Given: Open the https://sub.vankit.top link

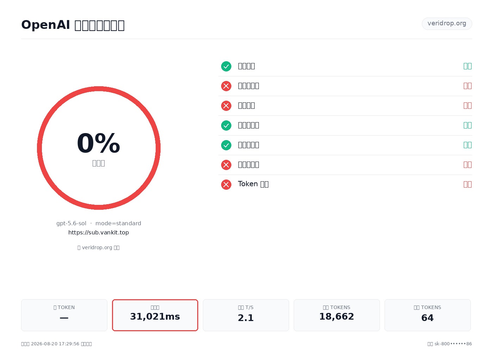Looking at the screenshot, I should coord(99,232).
